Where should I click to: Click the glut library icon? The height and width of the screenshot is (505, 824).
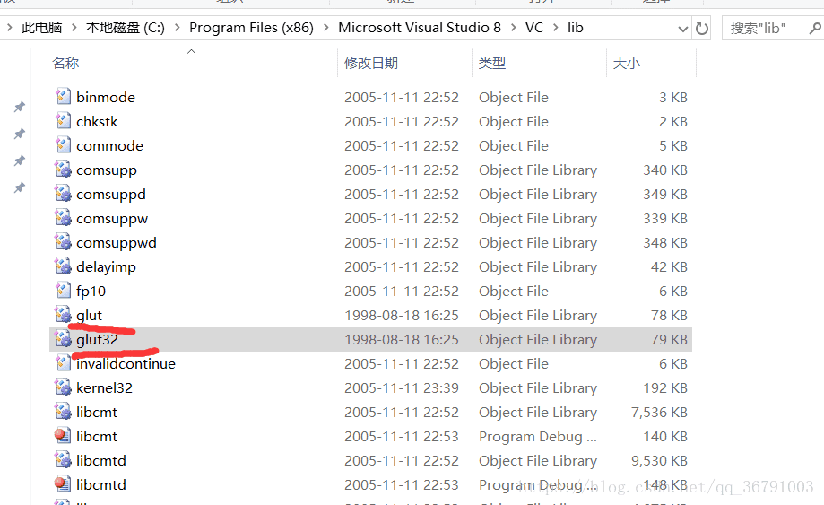(63, 314)
